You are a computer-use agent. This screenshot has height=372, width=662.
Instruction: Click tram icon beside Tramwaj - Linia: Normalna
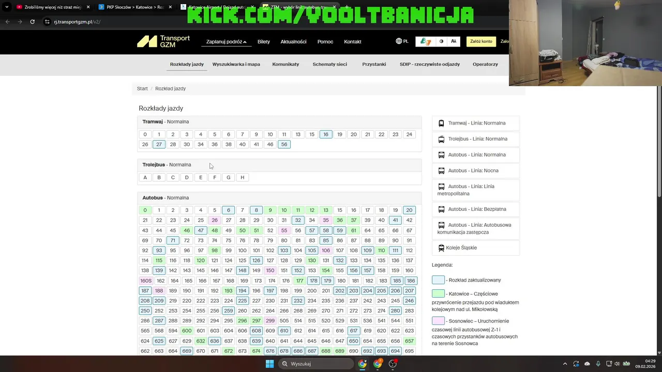pos(441,123)
